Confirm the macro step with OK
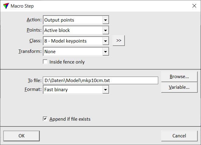Image resolution: width=201 pixels, height=145 pixels. [x=22, y=136]
